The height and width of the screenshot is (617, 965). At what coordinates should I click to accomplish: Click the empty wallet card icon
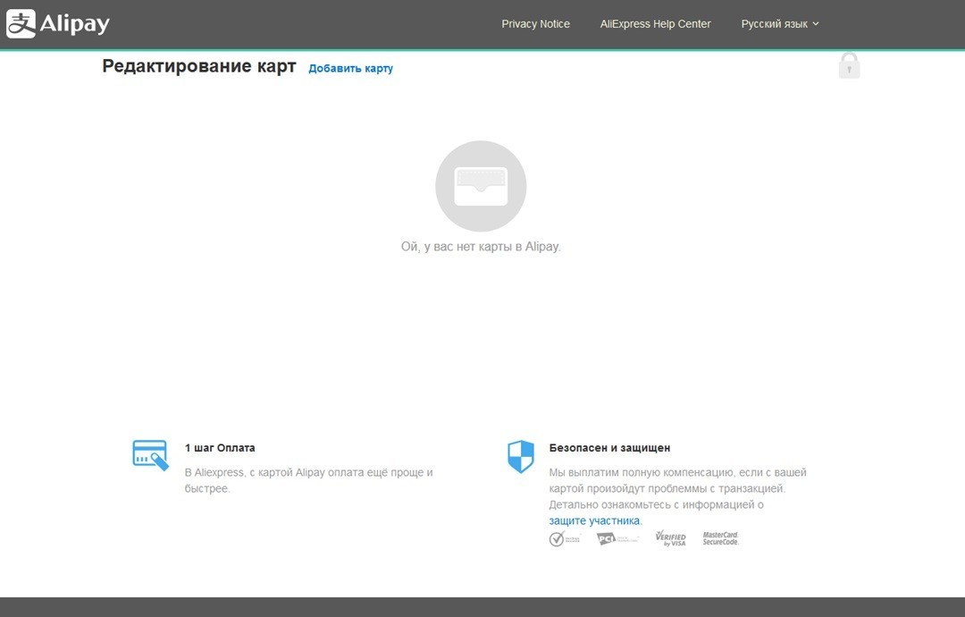click(481, 186)
